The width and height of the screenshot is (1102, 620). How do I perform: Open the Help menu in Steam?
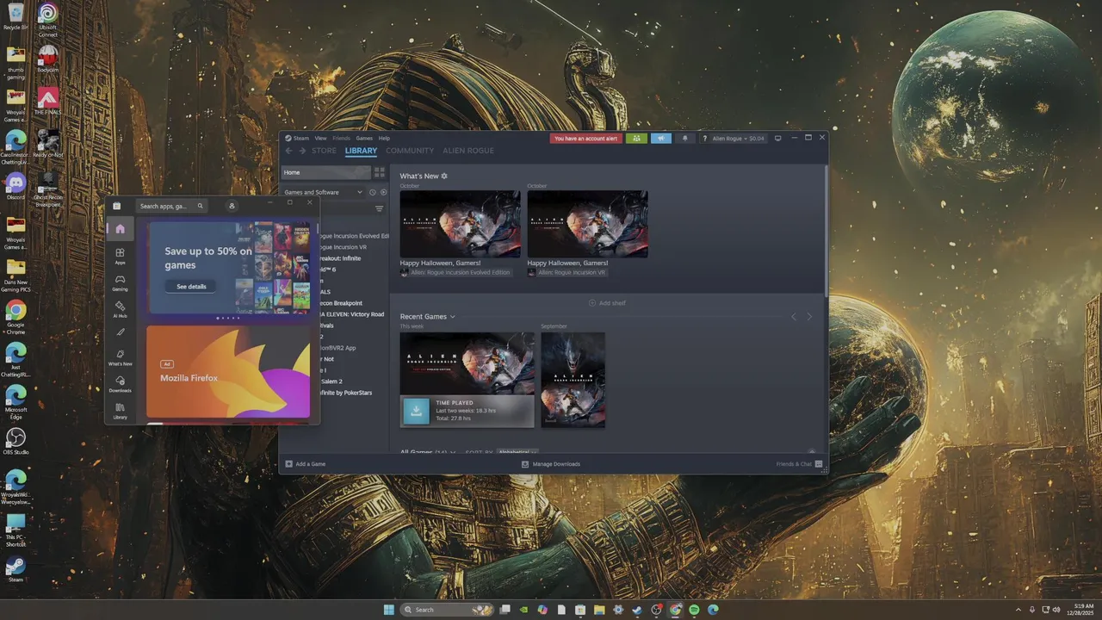point(384,138)
